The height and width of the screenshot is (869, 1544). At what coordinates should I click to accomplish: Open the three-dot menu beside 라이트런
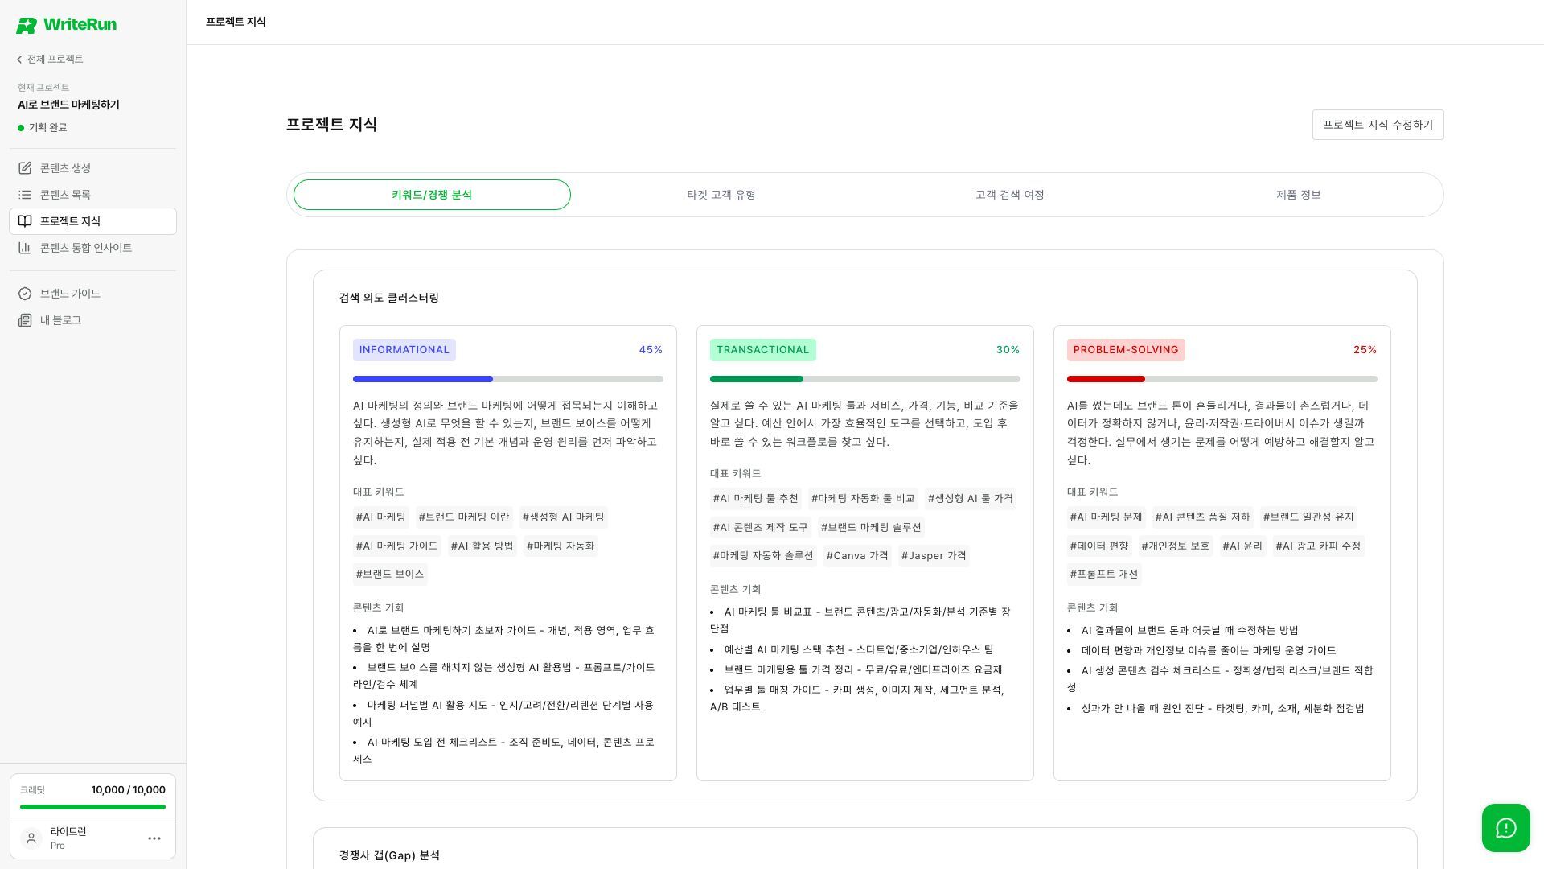(x=154, y=838)
